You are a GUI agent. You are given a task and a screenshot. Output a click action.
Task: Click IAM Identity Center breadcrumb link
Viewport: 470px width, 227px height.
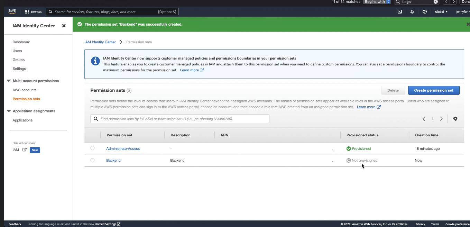pos(100,42)
